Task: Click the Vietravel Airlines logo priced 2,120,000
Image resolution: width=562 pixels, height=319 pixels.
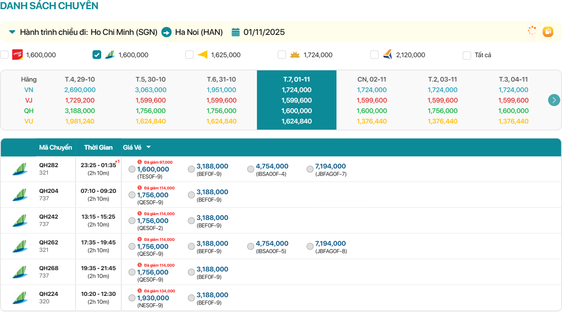Action: pyautogui.click(x=387, y=55)
